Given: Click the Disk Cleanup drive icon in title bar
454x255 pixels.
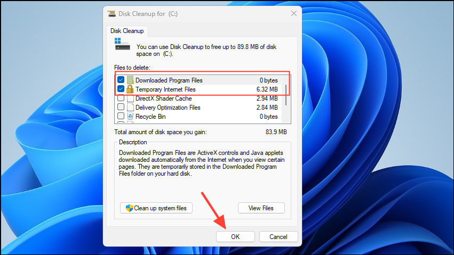Looking at the screenshot, I should (111, 13).
